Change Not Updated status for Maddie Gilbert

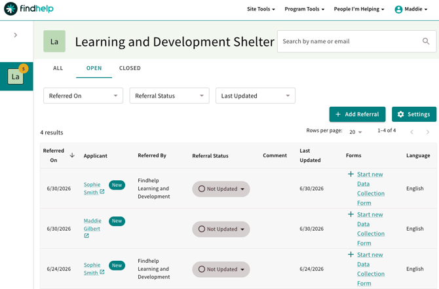click(x=221, y=229)
